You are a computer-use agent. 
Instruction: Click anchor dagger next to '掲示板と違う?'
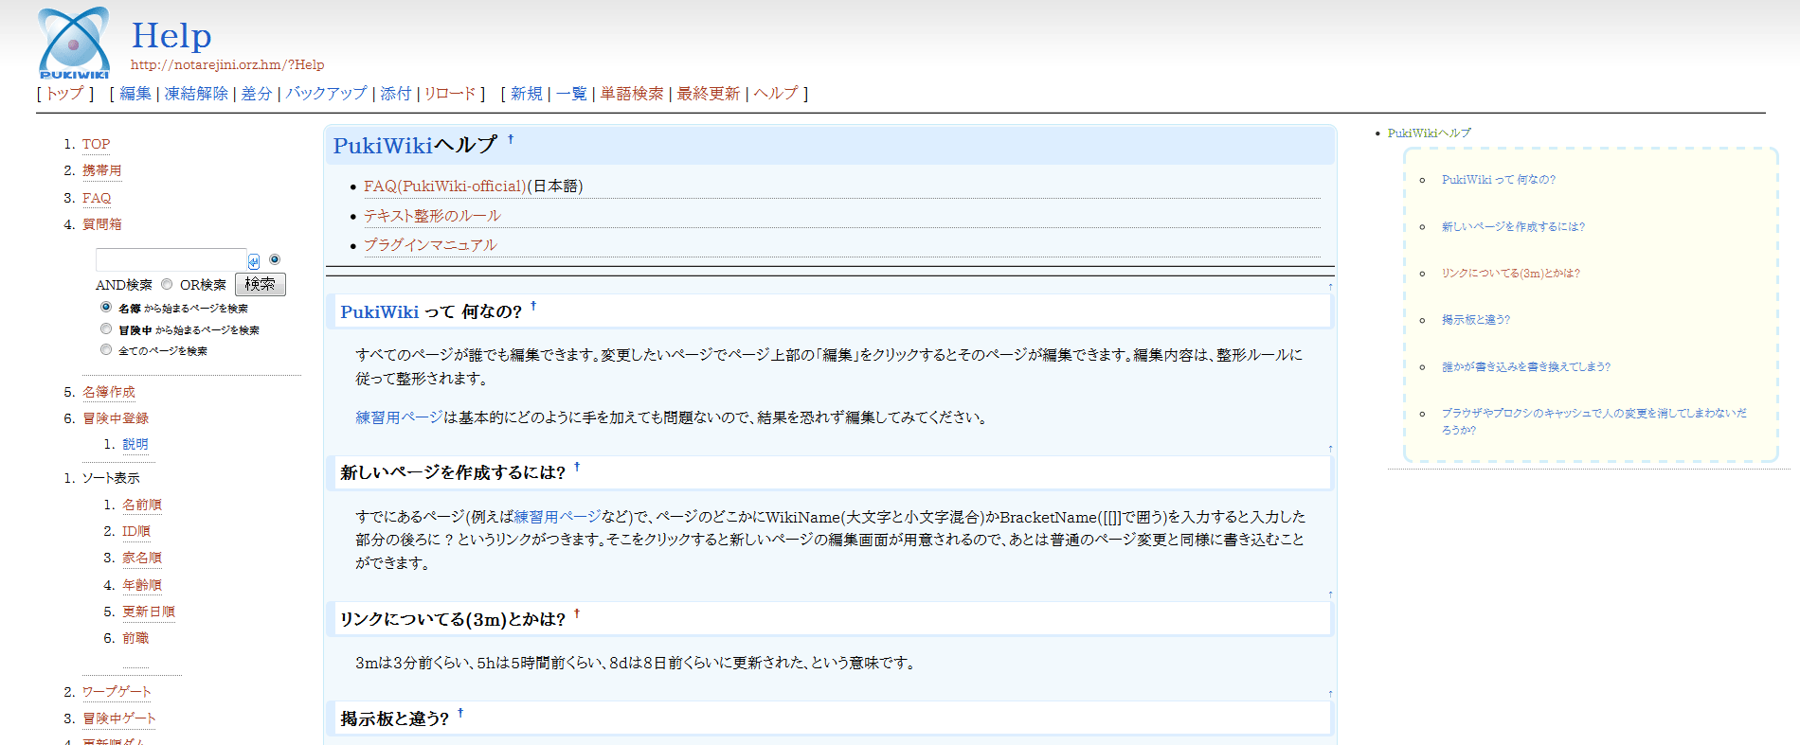(x=460, y=714)
